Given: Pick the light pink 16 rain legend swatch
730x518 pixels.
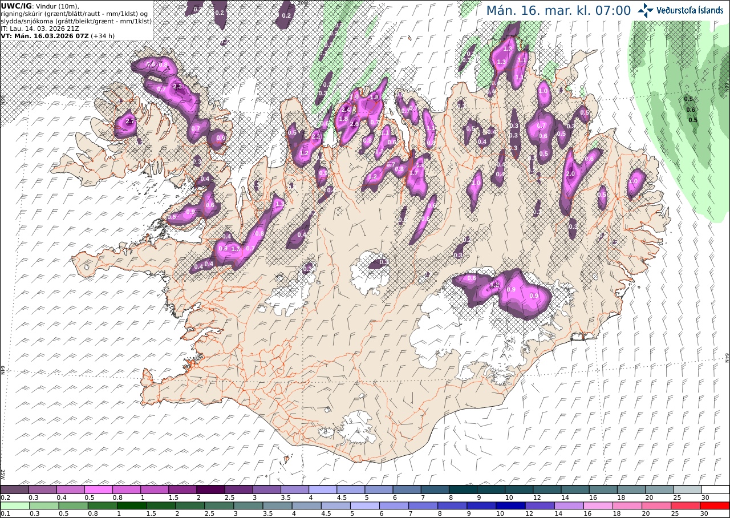Looking at the screenshot, I should 598,505.
